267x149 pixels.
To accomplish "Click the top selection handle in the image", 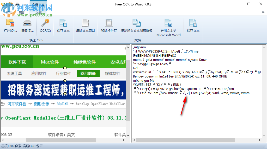I will [x=65, y=68].
